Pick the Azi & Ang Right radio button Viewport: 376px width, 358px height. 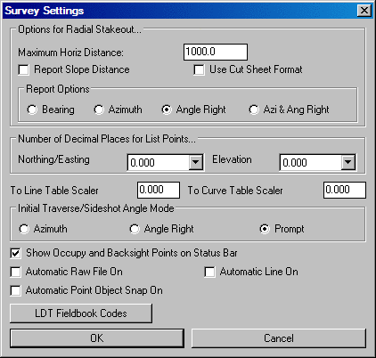point(254,110)
